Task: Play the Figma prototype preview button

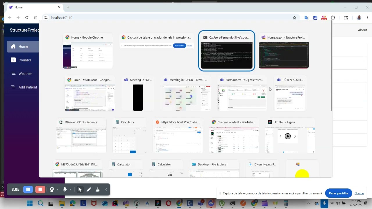Action: coord(288,136)
